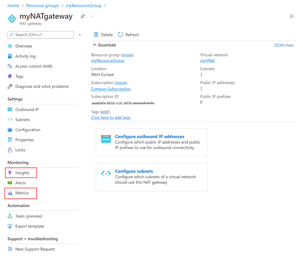
Task: Open Tasks (preview) under Automation
Action: click(28, 216)
